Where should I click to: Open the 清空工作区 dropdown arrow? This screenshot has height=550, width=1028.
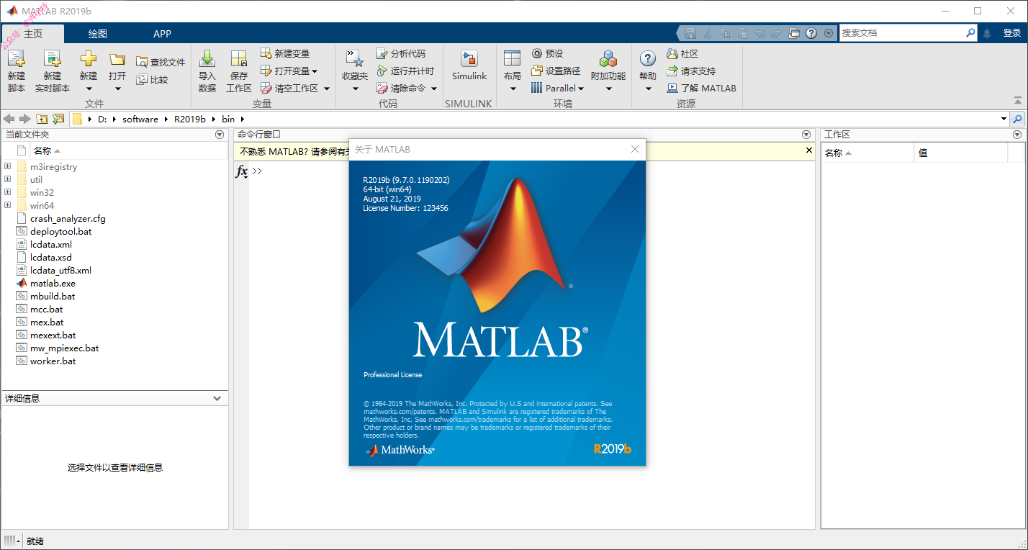coord(326,89)
